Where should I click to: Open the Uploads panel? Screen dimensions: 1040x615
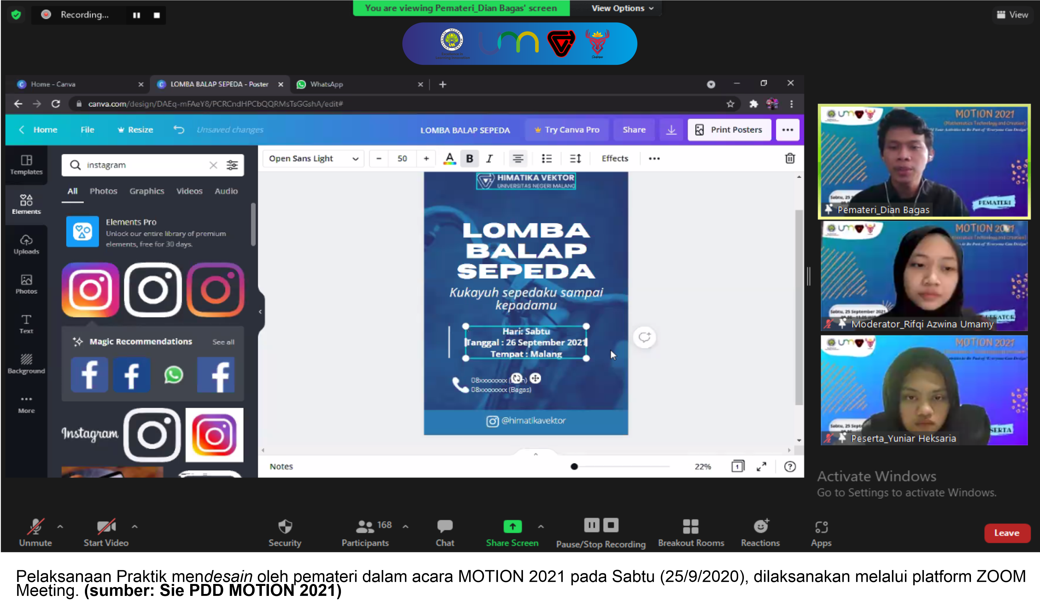pos(26,244)
